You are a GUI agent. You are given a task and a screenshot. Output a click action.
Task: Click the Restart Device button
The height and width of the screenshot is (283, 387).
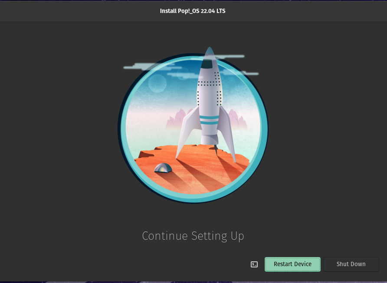292,264
